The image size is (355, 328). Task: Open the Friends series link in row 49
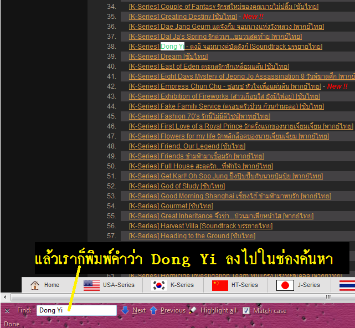pyautogui.click(x=197, y=156)
